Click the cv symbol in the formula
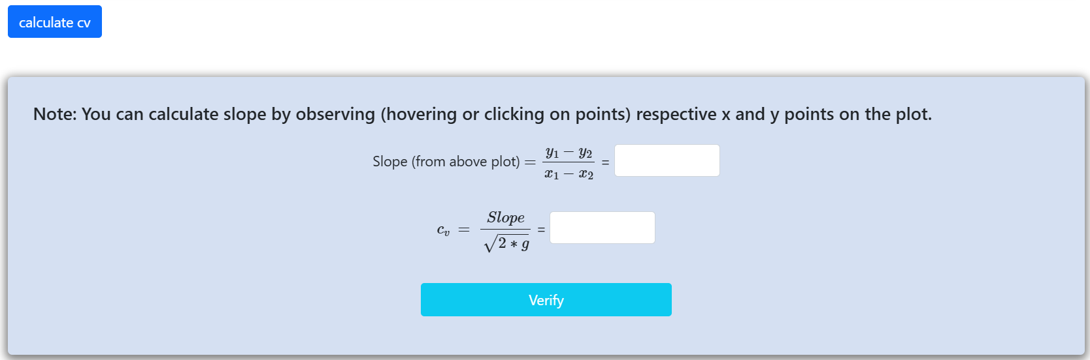The height and width of the screenshot is (360, 1090). (443, 230)
